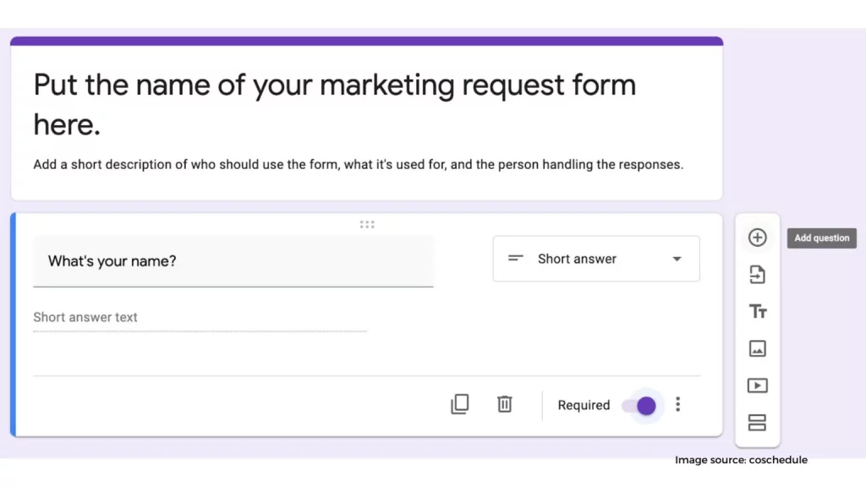Click the six-dot drag handle on the question card

[x=367, y=224]
